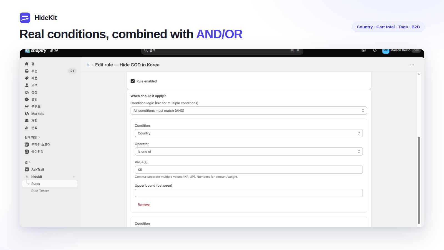Viewport: 444px width, 250px height.
Task: Click the Upper bound input field
Action: (x=249, y=193)
